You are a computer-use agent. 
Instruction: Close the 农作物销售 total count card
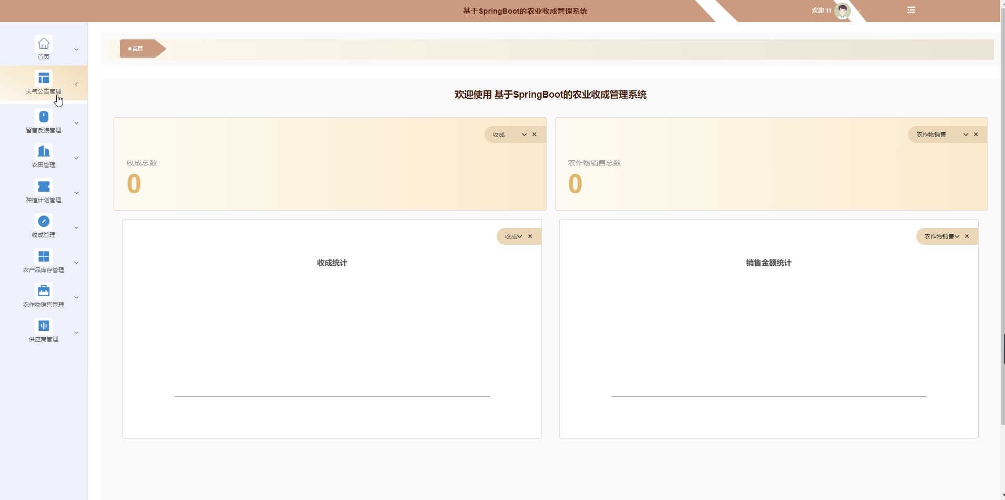[976, 134]
